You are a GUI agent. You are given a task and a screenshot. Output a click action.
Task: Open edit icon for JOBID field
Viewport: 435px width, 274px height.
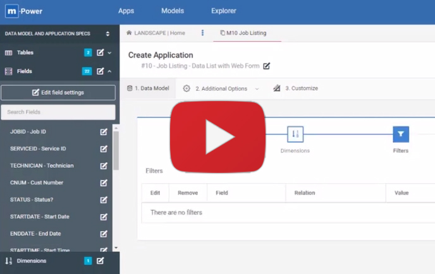[104, 132]
